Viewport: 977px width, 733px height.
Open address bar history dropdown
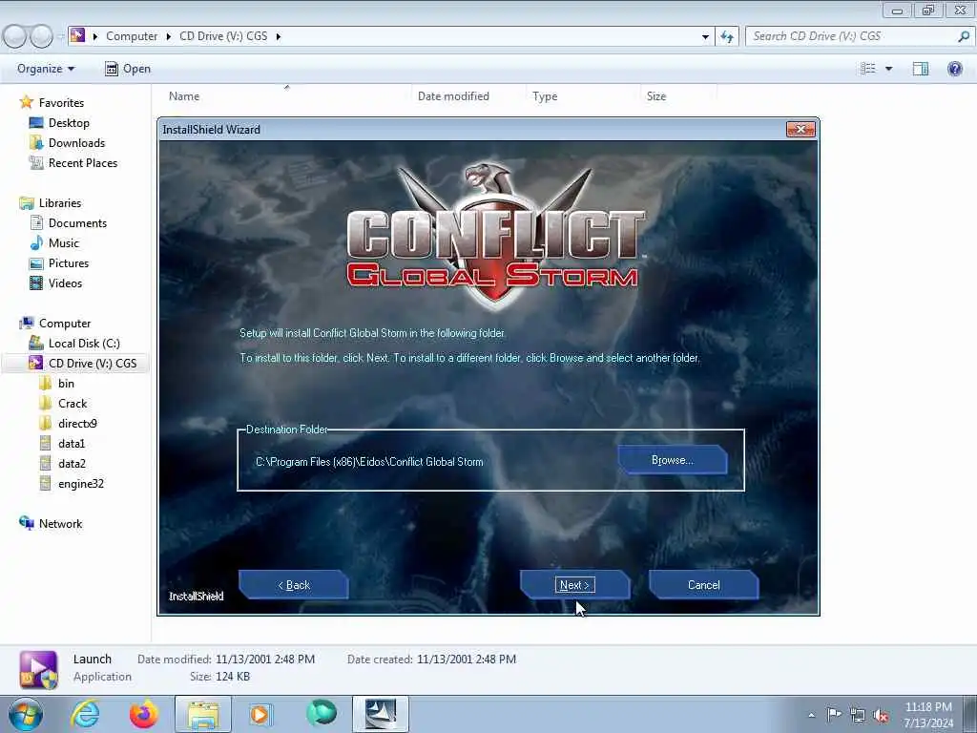point(705,37)
